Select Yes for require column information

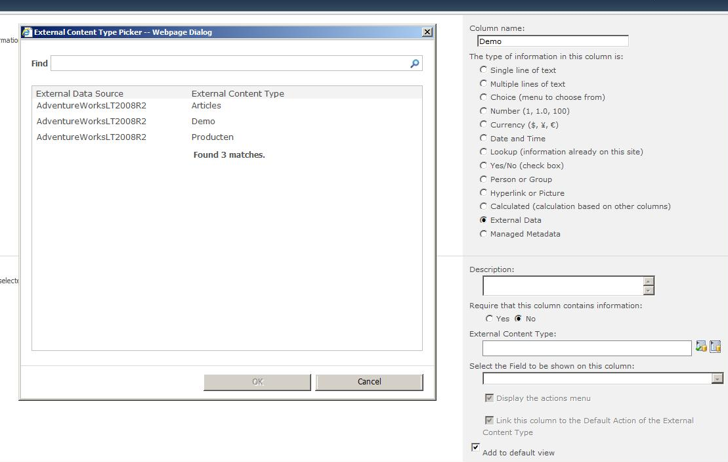click(x=489, y=319)
